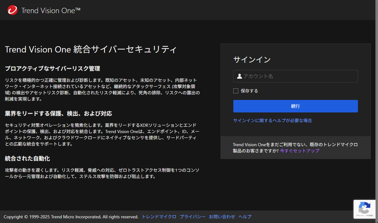
Task: Visit the トレンドマイクロ footer link
Action: click(158, 216)
